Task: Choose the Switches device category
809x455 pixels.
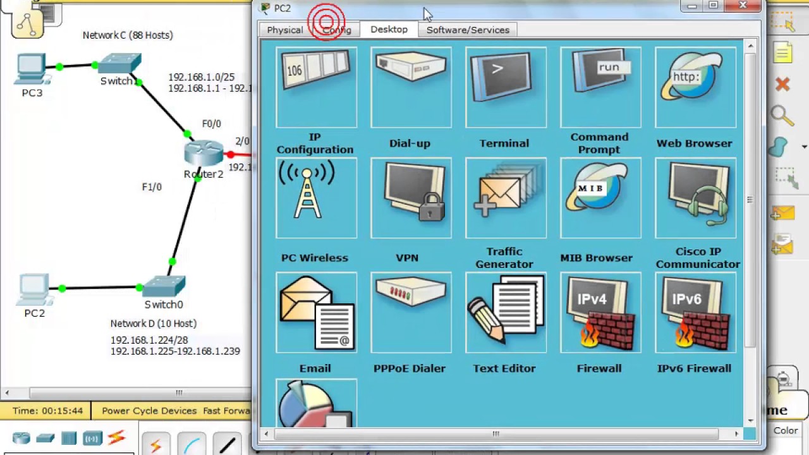Action: pyautogui.click(x=45, y=438)
